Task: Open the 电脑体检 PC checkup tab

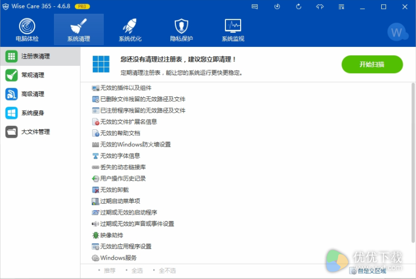Action: click(x=27, y=29)
